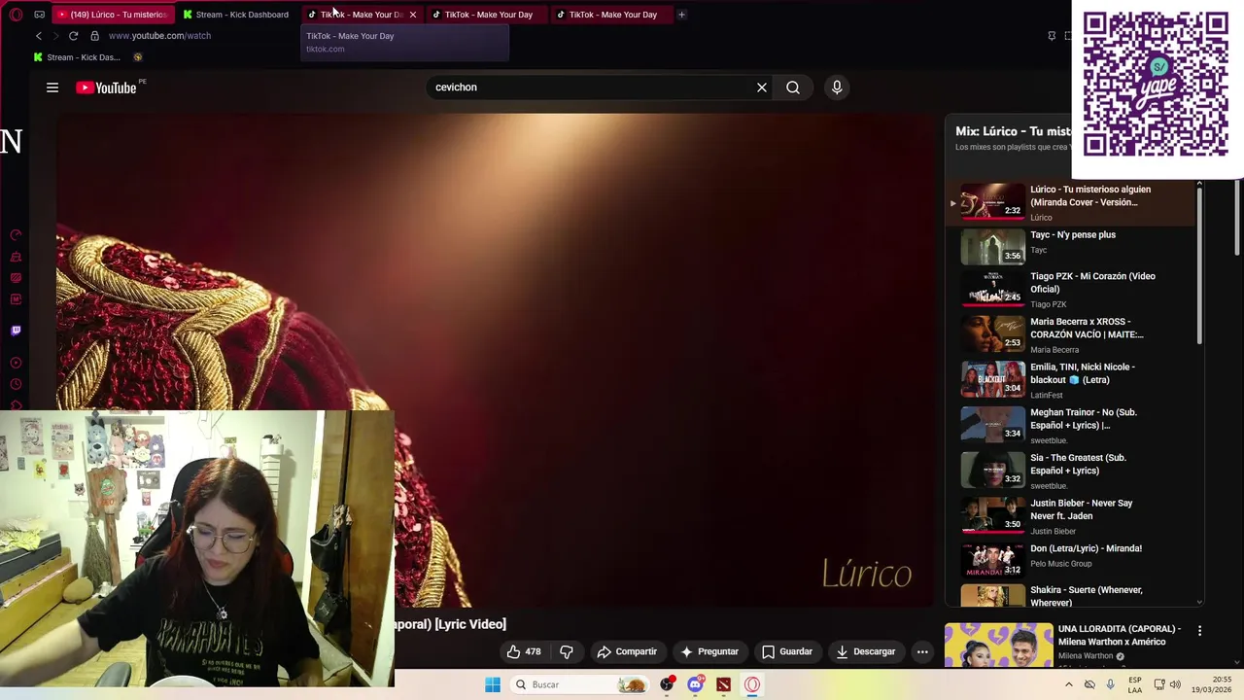Open the Opera GX taskbar icon
1244x700 pixels.
coord(752,684)
